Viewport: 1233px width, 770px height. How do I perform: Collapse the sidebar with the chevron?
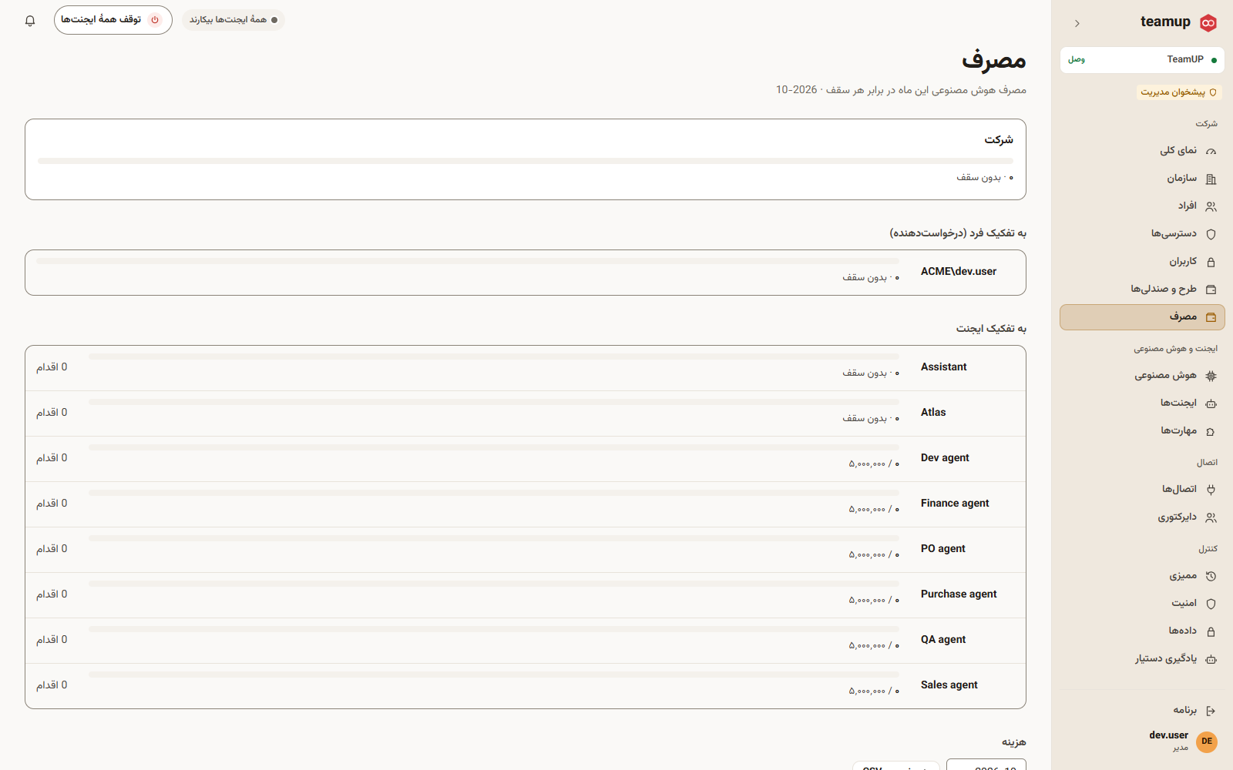[1077, 23]
